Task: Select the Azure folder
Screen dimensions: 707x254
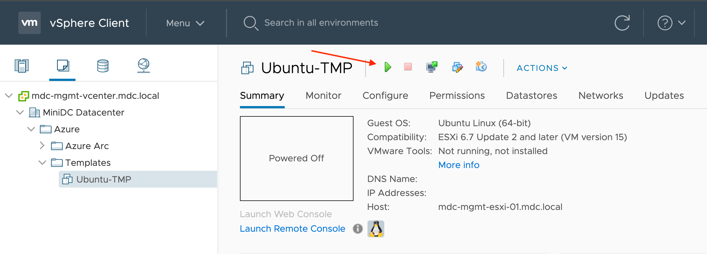Action: click(x=67, y=129)
